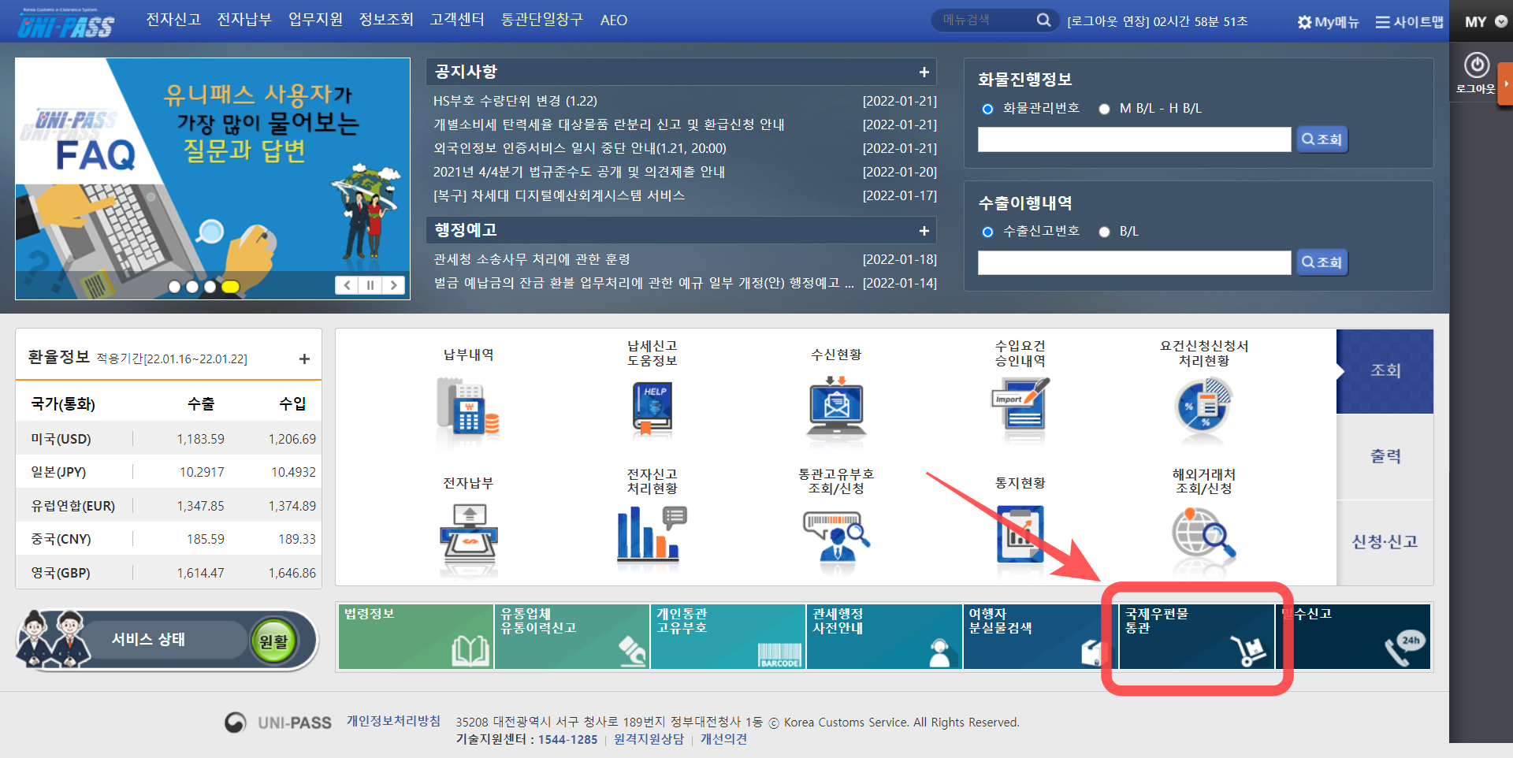Select the B/L radio under 수출이행내역

click(x=1104, y=232)
